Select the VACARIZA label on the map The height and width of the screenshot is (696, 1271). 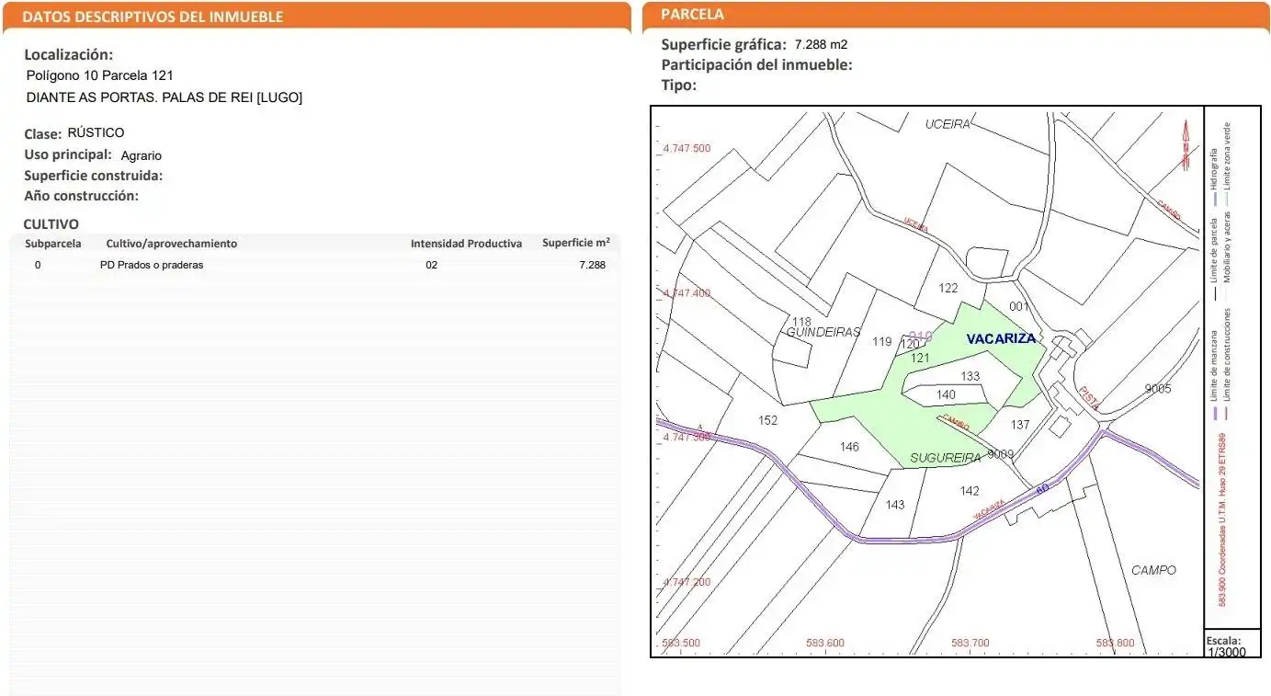pos(1001,338)
